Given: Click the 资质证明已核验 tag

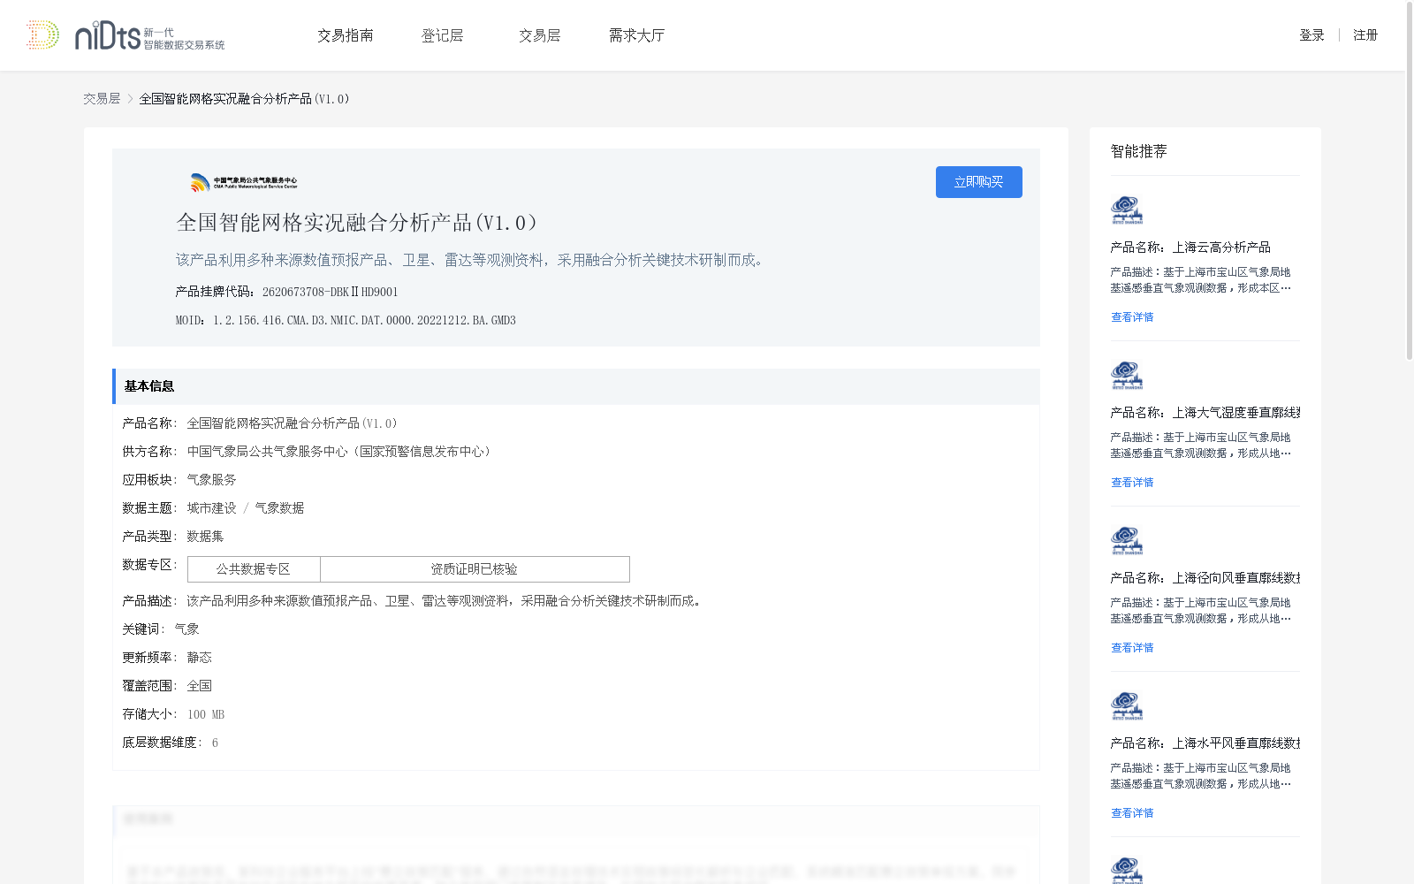Looking at the screenshot, I should click(475, 569).
